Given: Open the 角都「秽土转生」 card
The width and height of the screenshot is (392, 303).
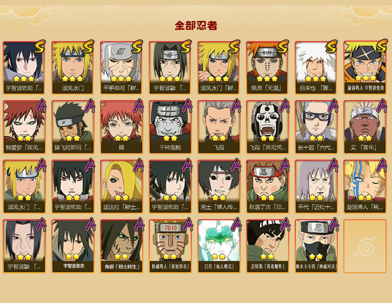Looking at the screenshot, I should click(121, 246).
